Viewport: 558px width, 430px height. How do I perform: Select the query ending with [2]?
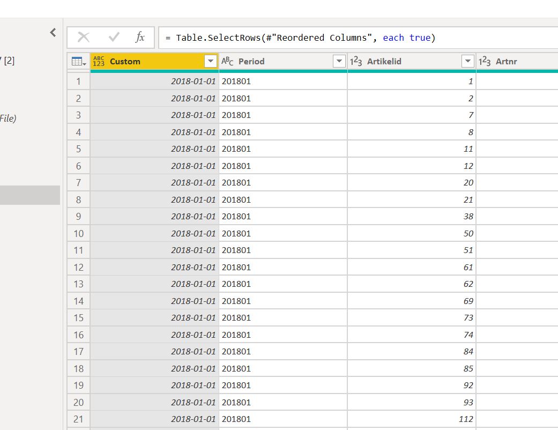(x=7, y=61)
